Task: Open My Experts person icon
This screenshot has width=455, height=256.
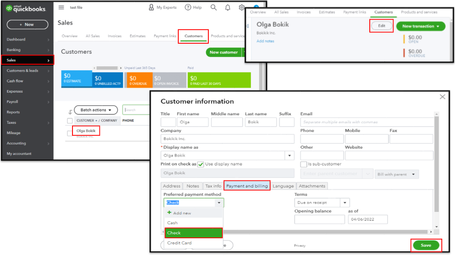Action: [151, 7]
